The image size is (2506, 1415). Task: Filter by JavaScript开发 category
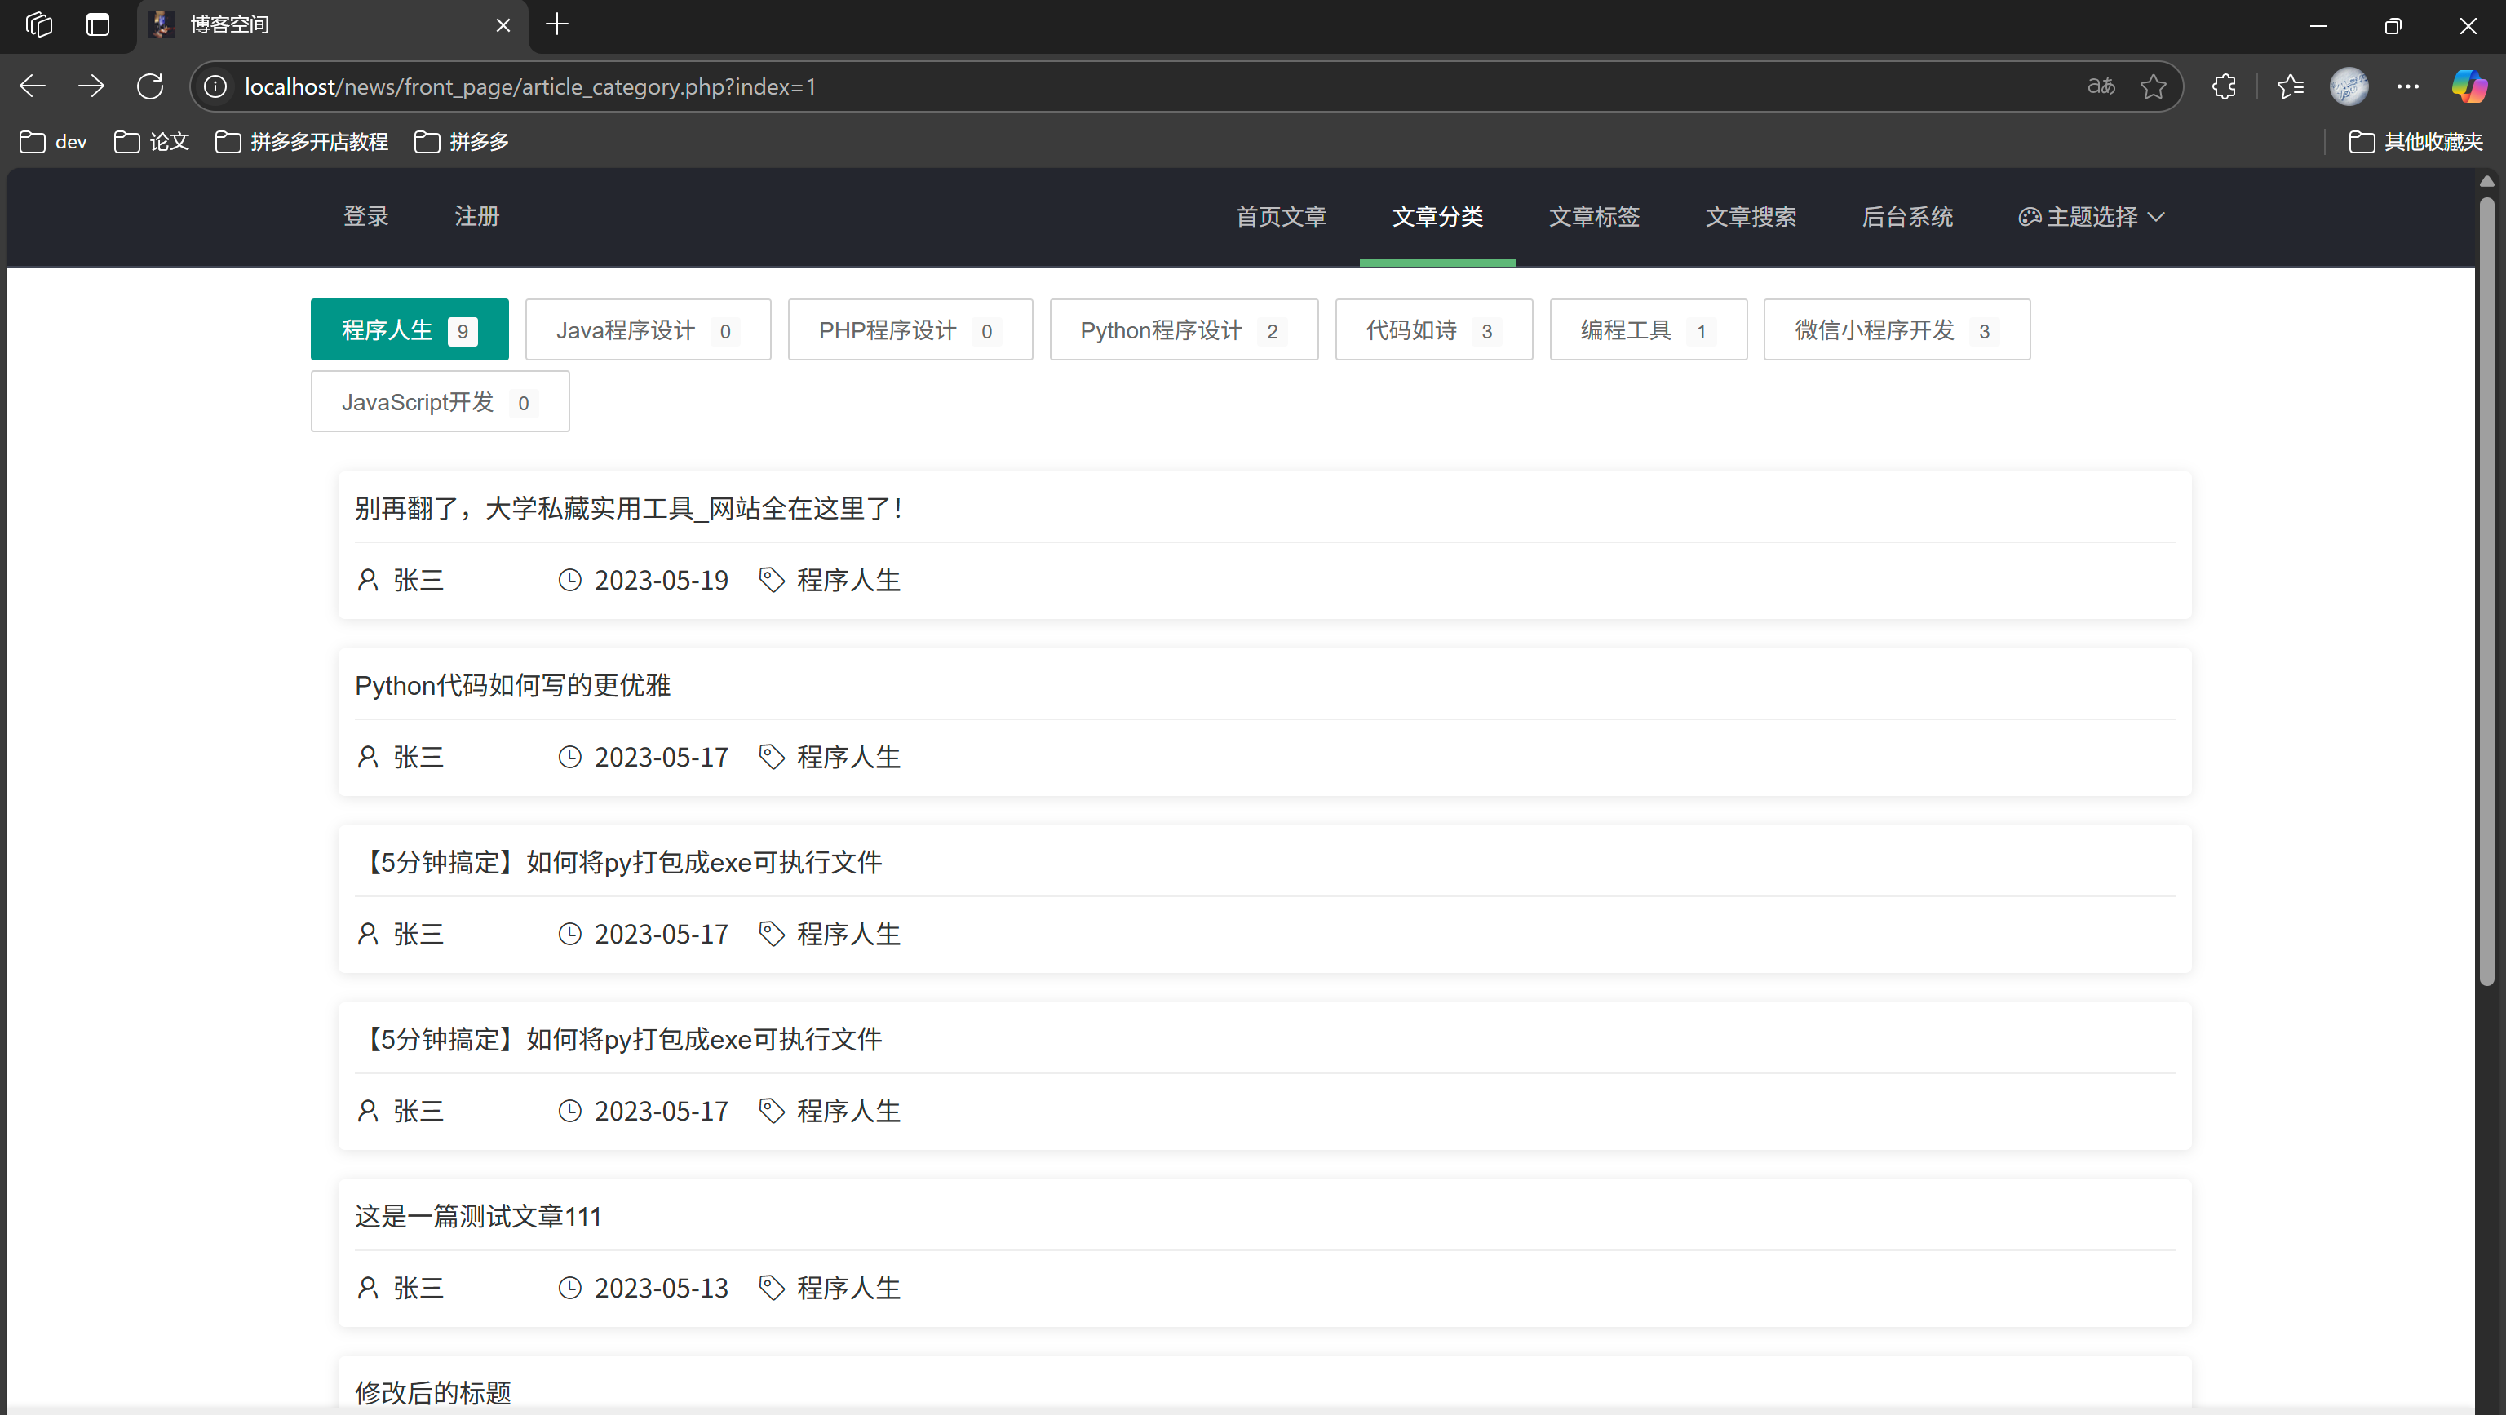440,401
